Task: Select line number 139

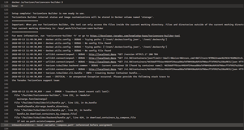Action: tap(6, 73)
